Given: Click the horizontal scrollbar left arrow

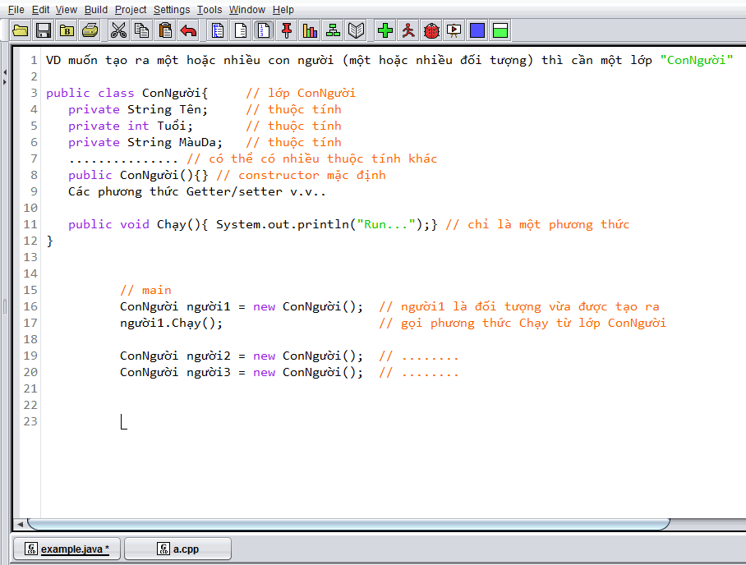Looking at the screenshot, I should click(x=20, y=524).
